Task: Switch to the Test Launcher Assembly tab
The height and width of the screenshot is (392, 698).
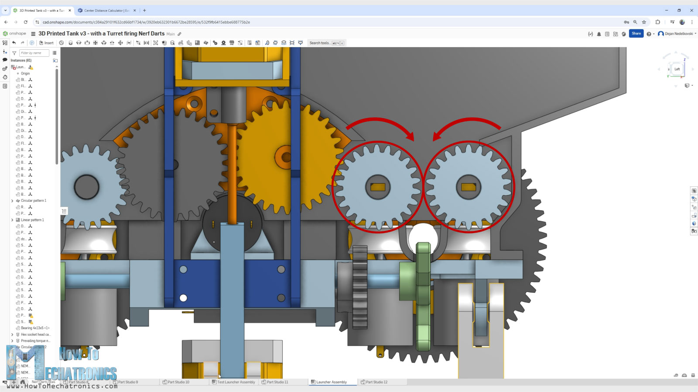Action: click(x=236, y=382)
